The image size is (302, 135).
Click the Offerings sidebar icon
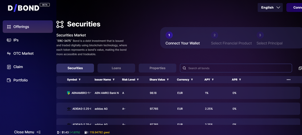(9, 27)
